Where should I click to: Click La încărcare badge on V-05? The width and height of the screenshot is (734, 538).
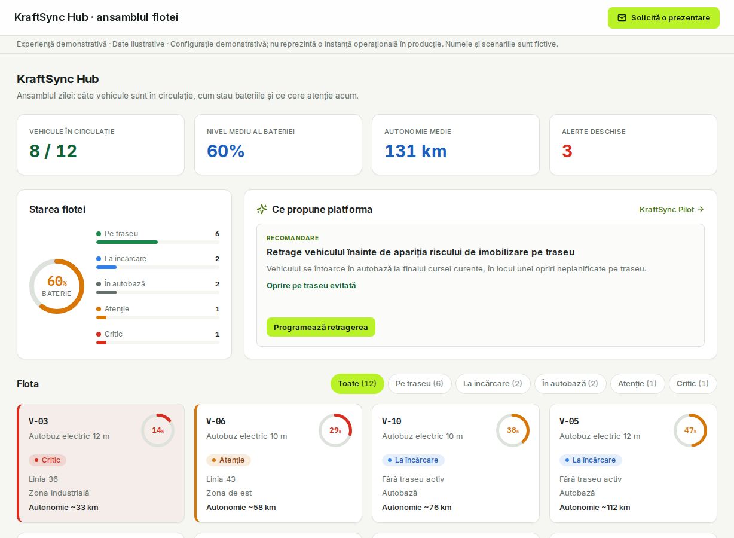coord(591,460)
